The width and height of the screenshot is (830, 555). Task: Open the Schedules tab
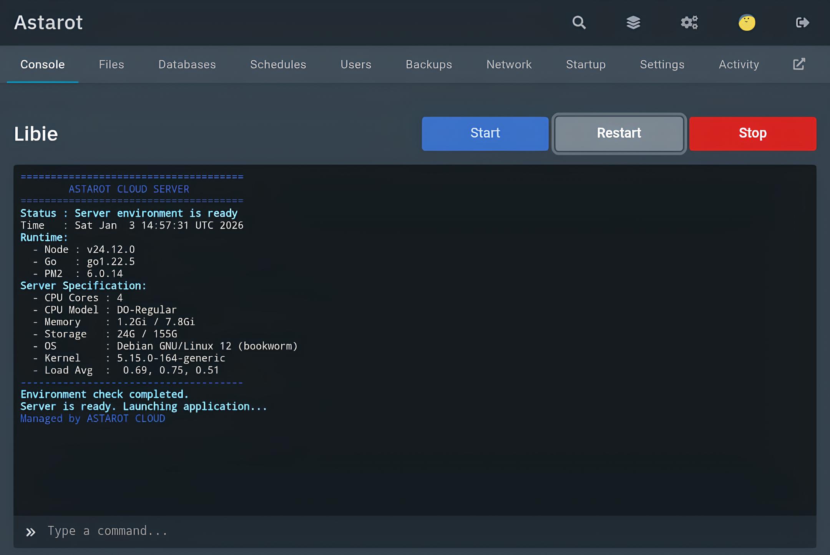tap(278, 64)
